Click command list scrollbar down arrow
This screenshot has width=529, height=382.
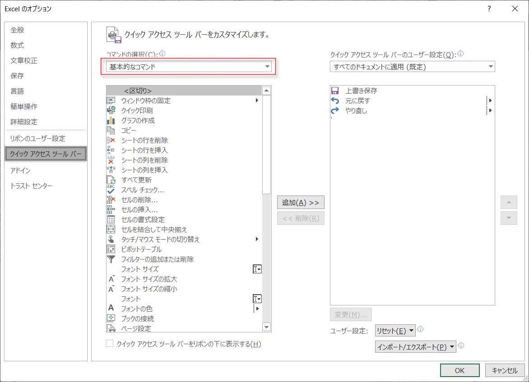point(266,327)
